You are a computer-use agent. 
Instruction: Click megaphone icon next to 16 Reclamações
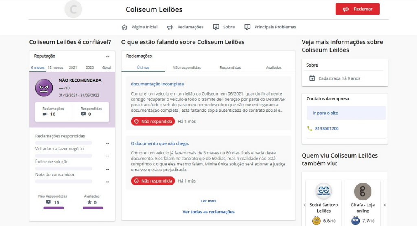pos(45,114)
